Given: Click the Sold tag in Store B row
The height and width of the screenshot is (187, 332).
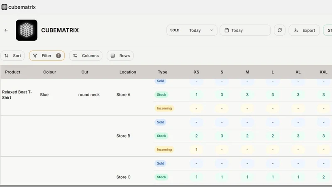Looking at the screenshot, I should (x=160, y=122).
